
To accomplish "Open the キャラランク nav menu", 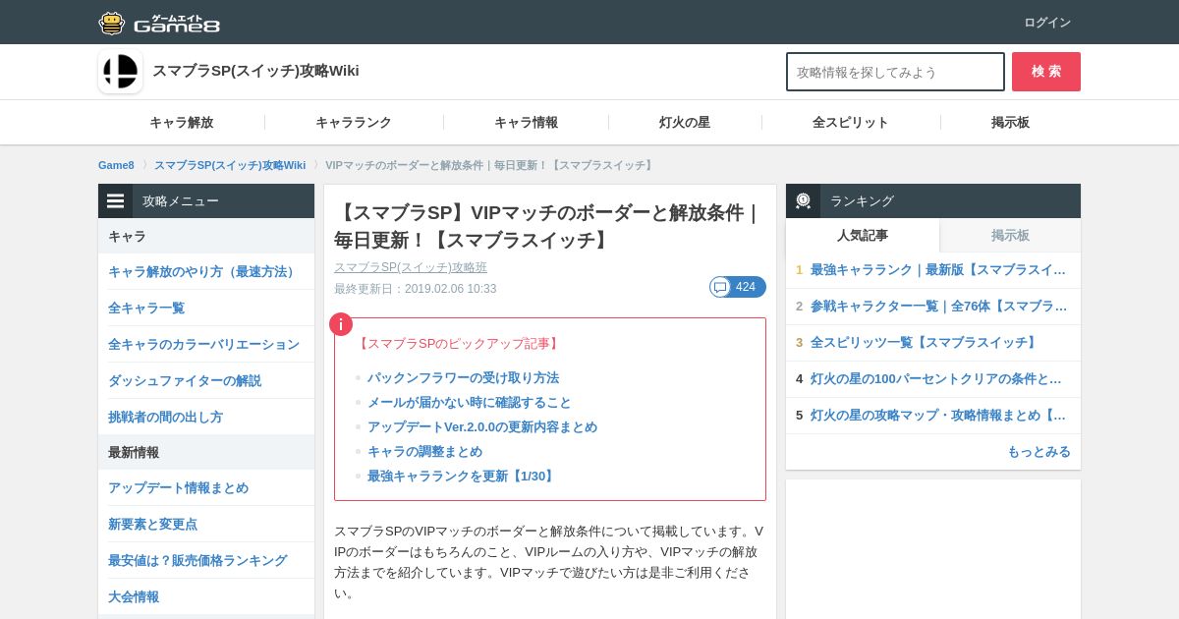I will [354, 123].
